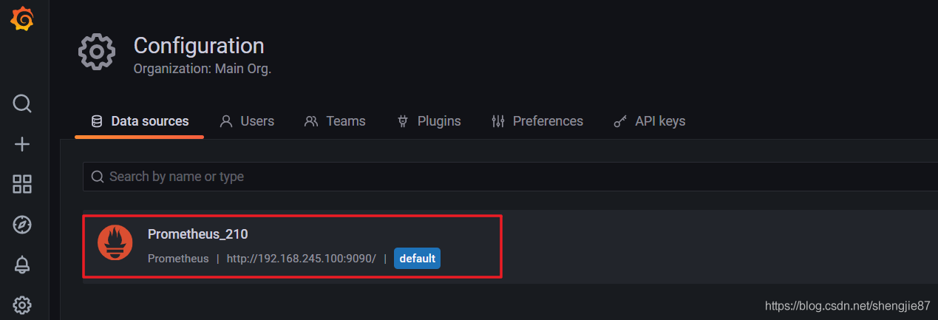
Task: Switch to the Data sources tab
Action: 140,121
